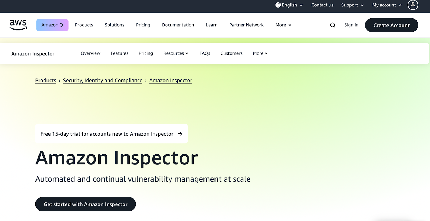
Task: Open the free 15-day trial banner
Action: [112, 133]
